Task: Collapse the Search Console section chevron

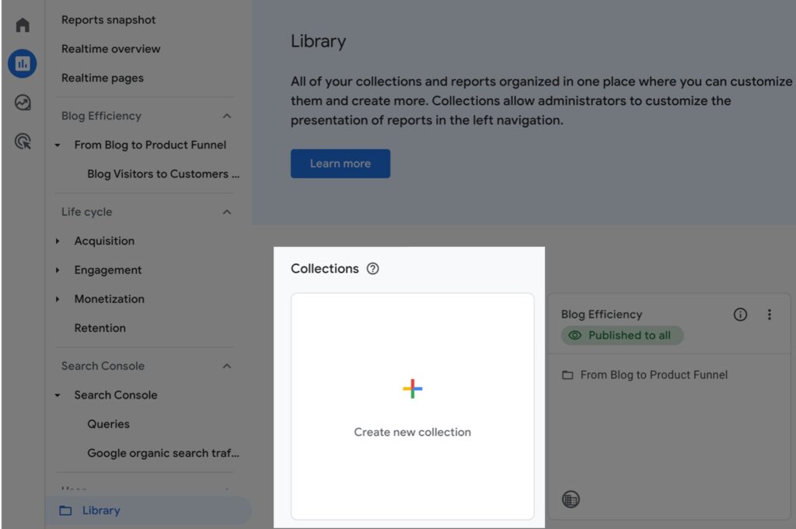Action: tap(227, 366)
